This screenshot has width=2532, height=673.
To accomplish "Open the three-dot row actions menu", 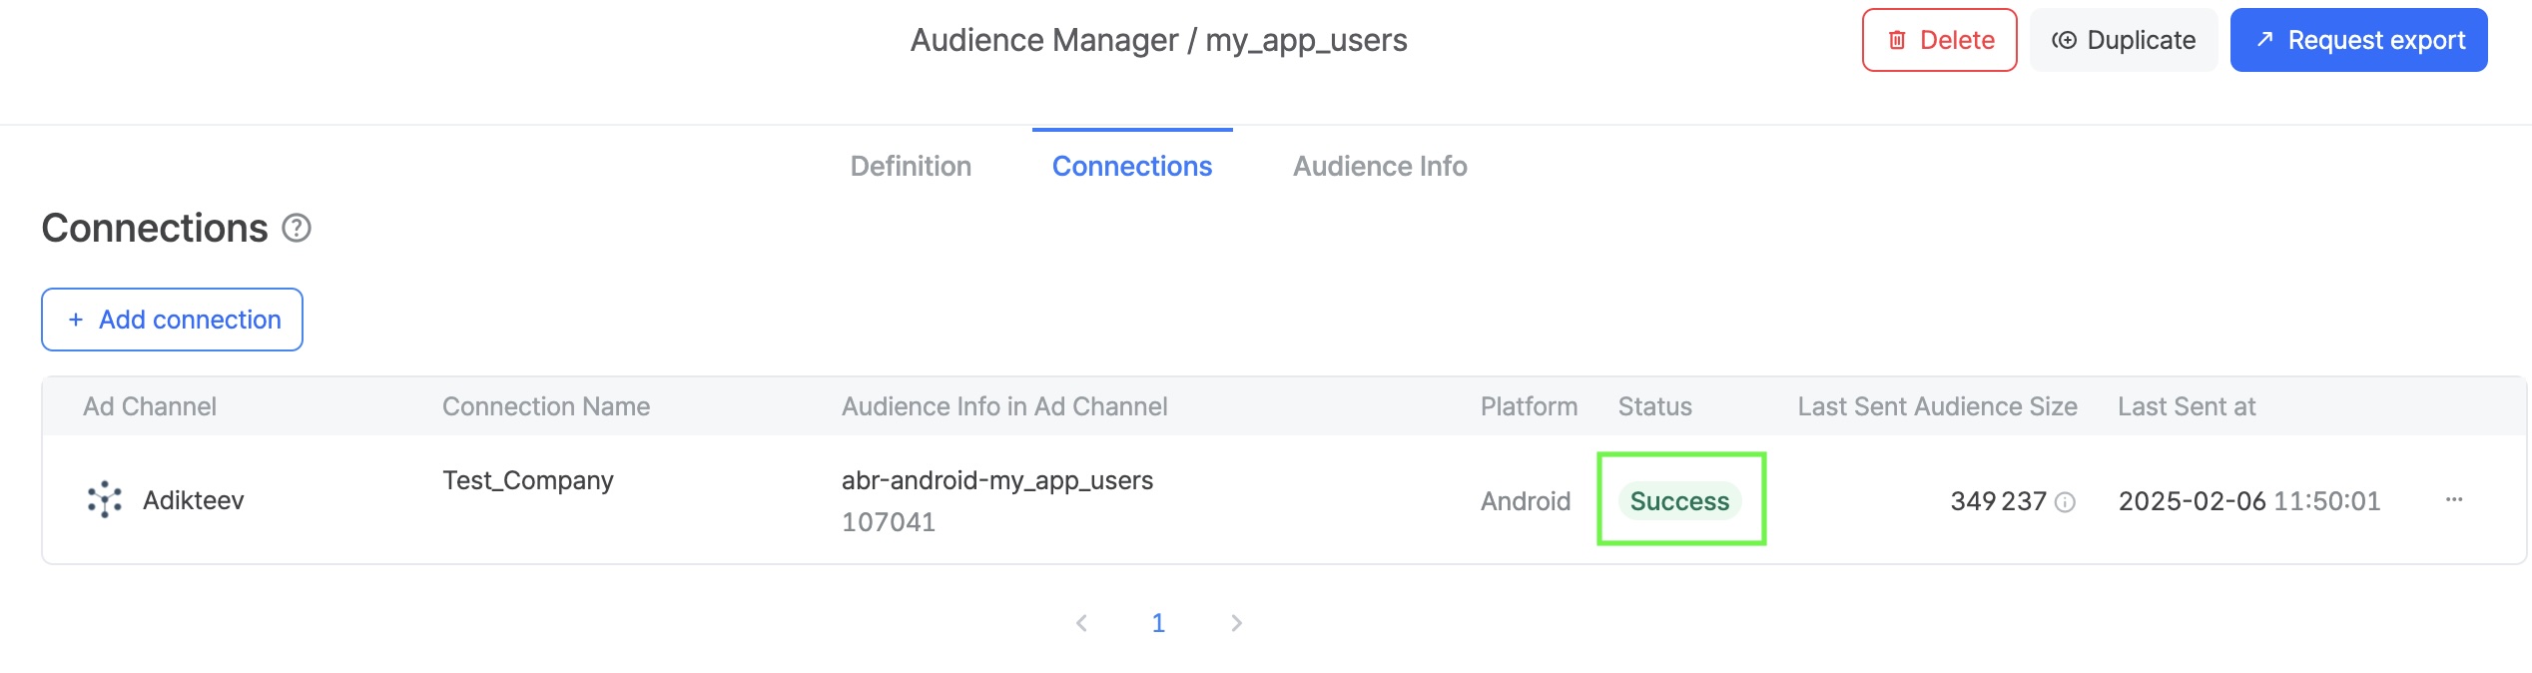I will pos(2453,499).
